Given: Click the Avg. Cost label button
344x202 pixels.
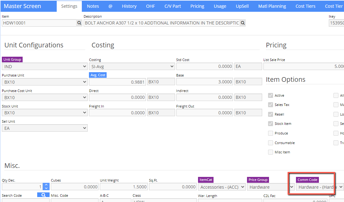Looking at the screenshot, I should coord(98,75).
